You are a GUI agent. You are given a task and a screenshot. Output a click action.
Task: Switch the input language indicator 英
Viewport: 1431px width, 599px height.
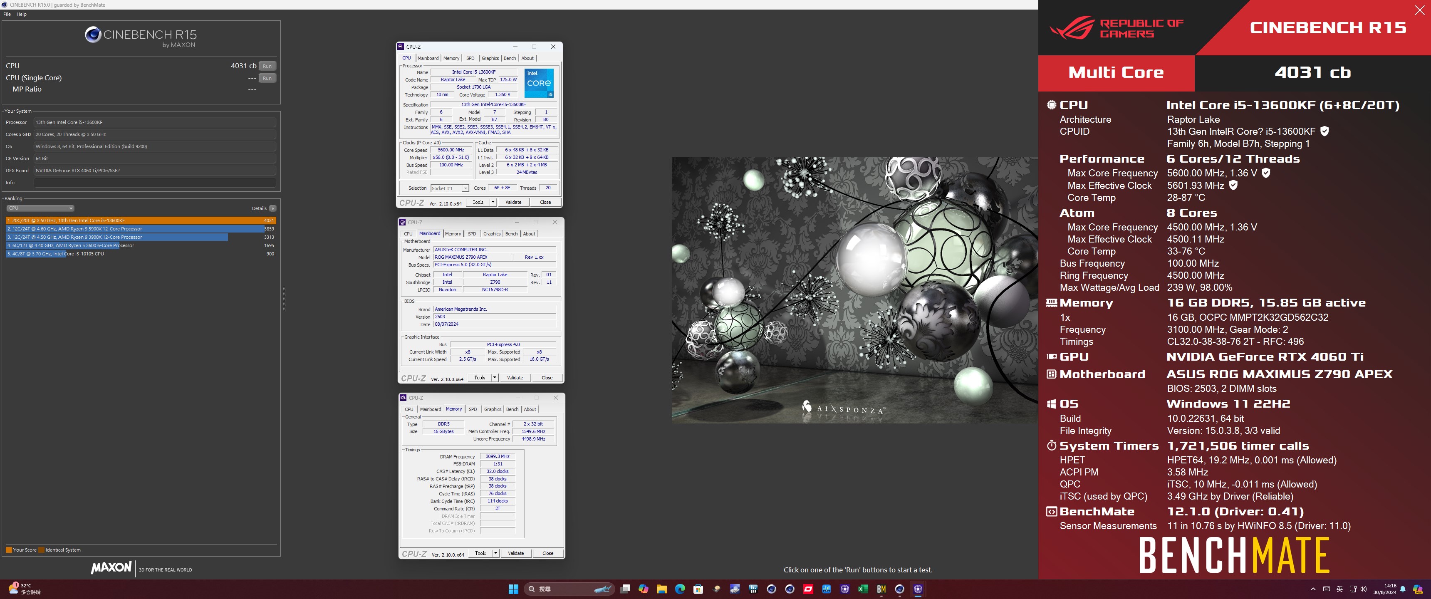1339,589
